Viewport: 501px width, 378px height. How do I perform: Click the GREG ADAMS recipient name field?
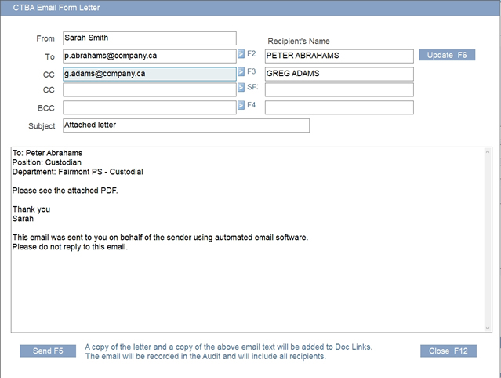pos(339,74)
